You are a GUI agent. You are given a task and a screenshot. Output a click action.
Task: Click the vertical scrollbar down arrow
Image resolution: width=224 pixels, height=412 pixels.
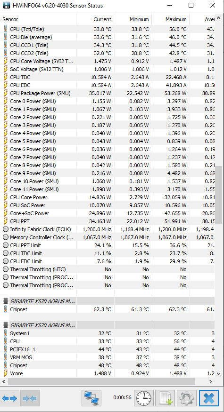(218, 373)
